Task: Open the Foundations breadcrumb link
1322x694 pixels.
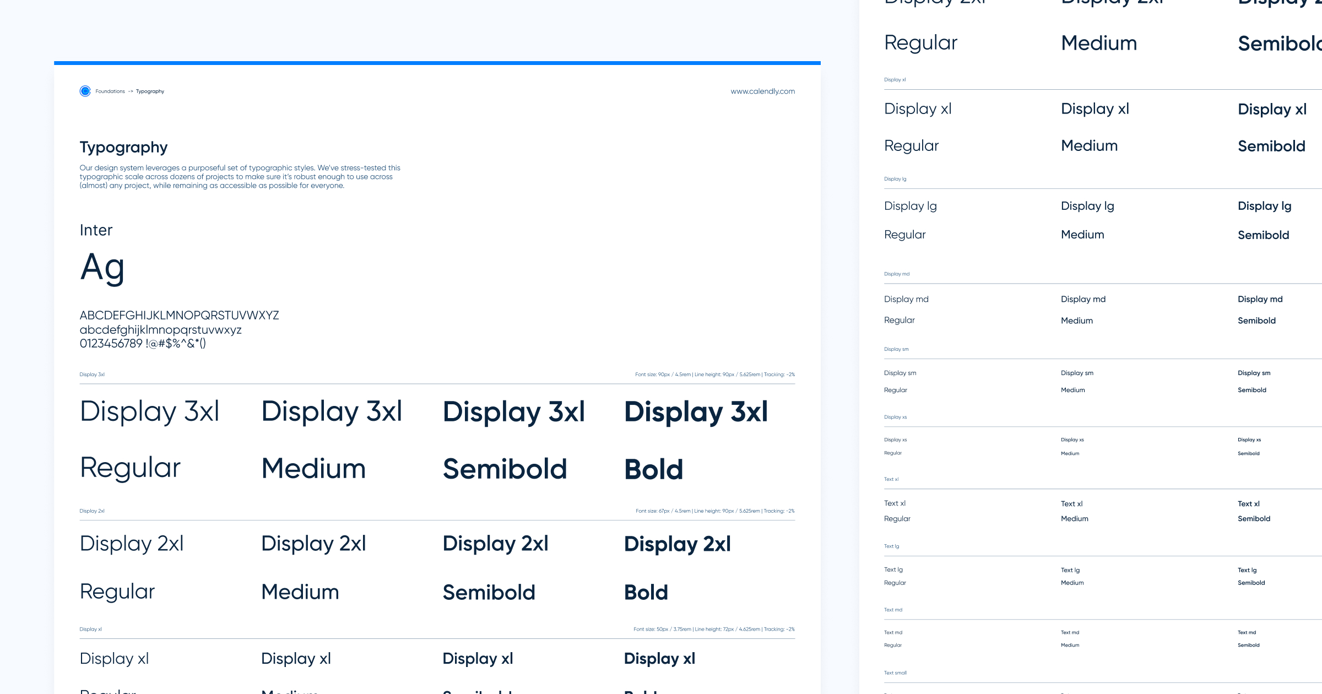Action: click(x=110, y=91)
